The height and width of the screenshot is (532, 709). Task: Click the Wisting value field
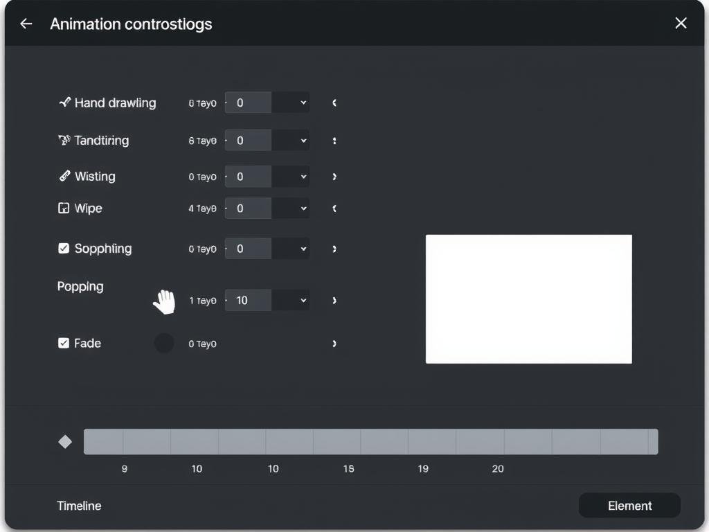point(249,177)
